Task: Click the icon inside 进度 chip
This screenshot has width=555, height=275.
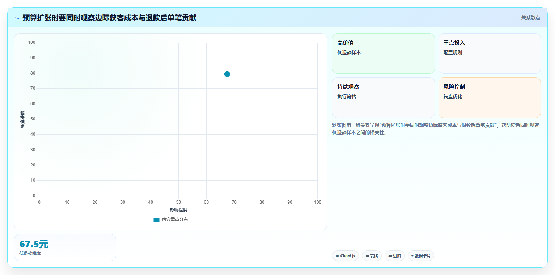Action: [390, 256]
